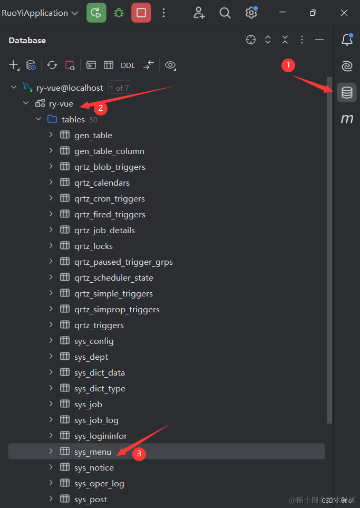360x508 pixels.
Task: Click the "1 of 7" schema selector
Action: click(x=119, y=88)
